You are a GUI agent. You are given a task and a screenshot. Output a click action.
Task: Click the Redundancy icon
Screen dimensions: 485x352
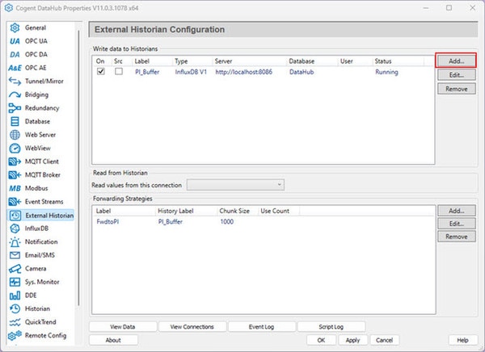click(x=15, y=108)
